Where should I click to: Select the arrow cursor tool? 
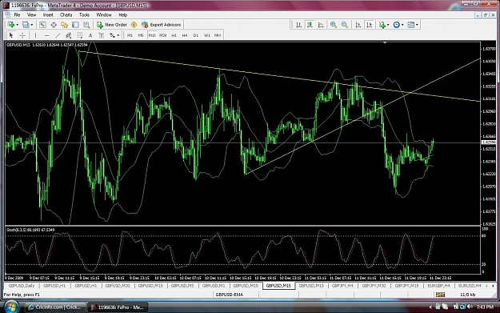tap(11, 35)
